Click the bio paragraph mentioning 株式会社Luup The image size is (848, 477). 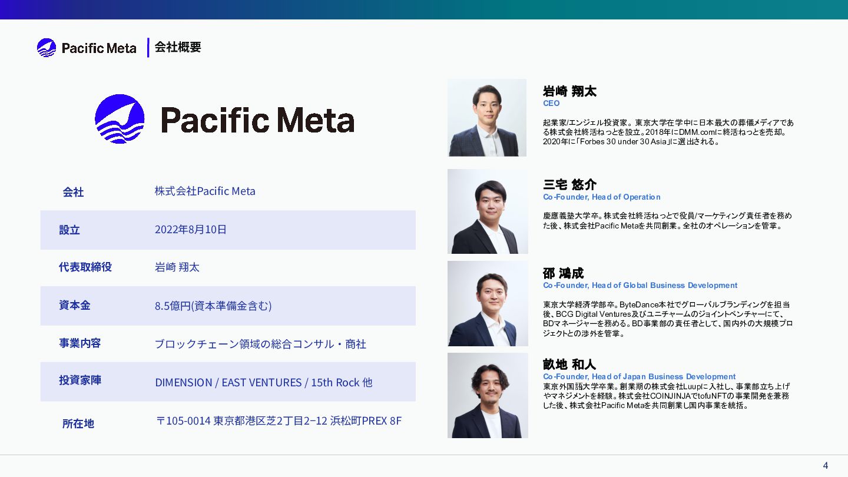[x=667, y=396]
